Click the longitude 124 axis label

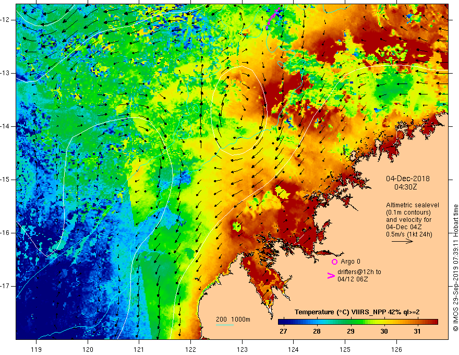click(294, 349)
